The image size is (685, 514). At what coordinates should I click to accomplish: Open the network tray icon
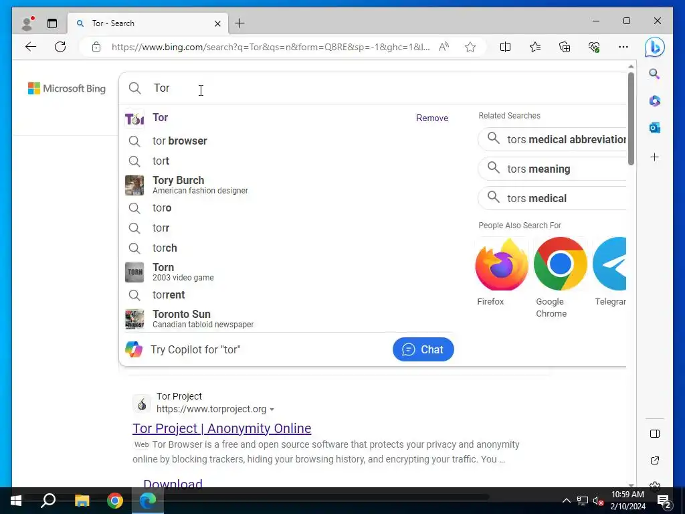point(583,501)
